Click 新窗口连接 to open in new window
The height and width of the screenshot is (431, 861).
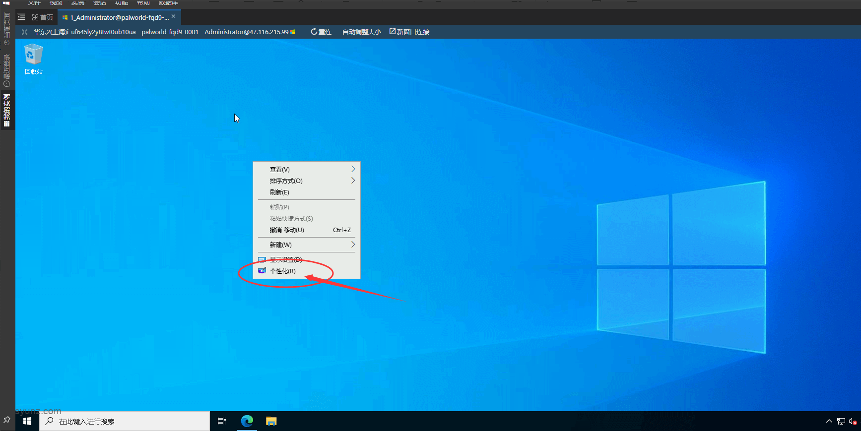click(409, 32)
